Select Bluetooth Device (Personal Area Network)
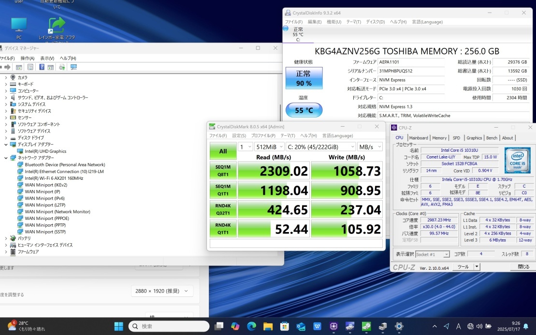 pyautogui.click(x=65, y=165)
